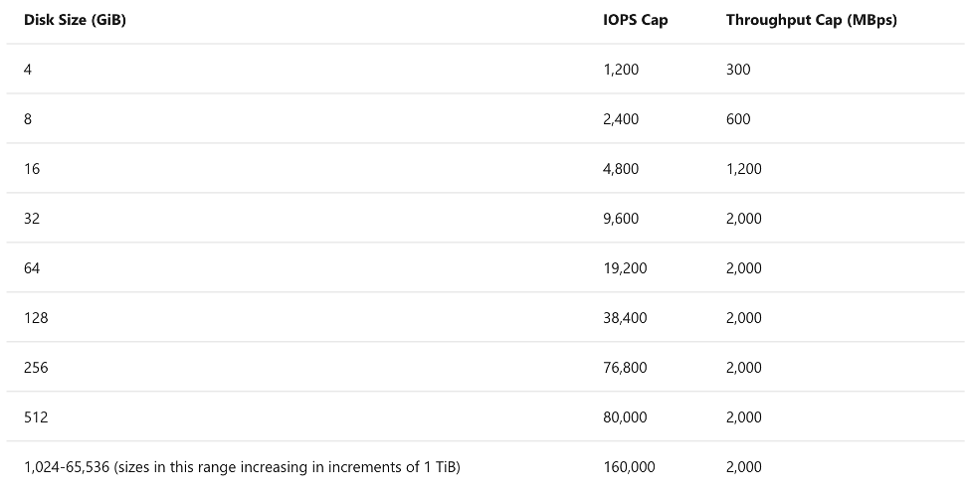The image size is (969, 496).
Task: Click the 600 throughput cap value
Action: click(x=738, y=119)
